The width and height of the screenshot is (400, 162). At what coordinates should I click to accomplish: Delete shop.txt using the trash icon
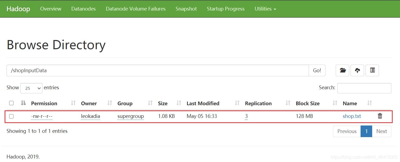tap(380, 116)
